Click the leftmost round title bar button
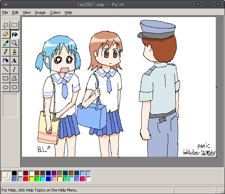 [198, 5]
